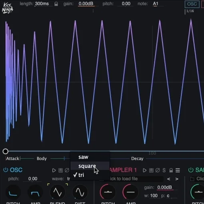
Task: Invert the OSC phase with the Ø icon
Action: click(x=67, y=170)
